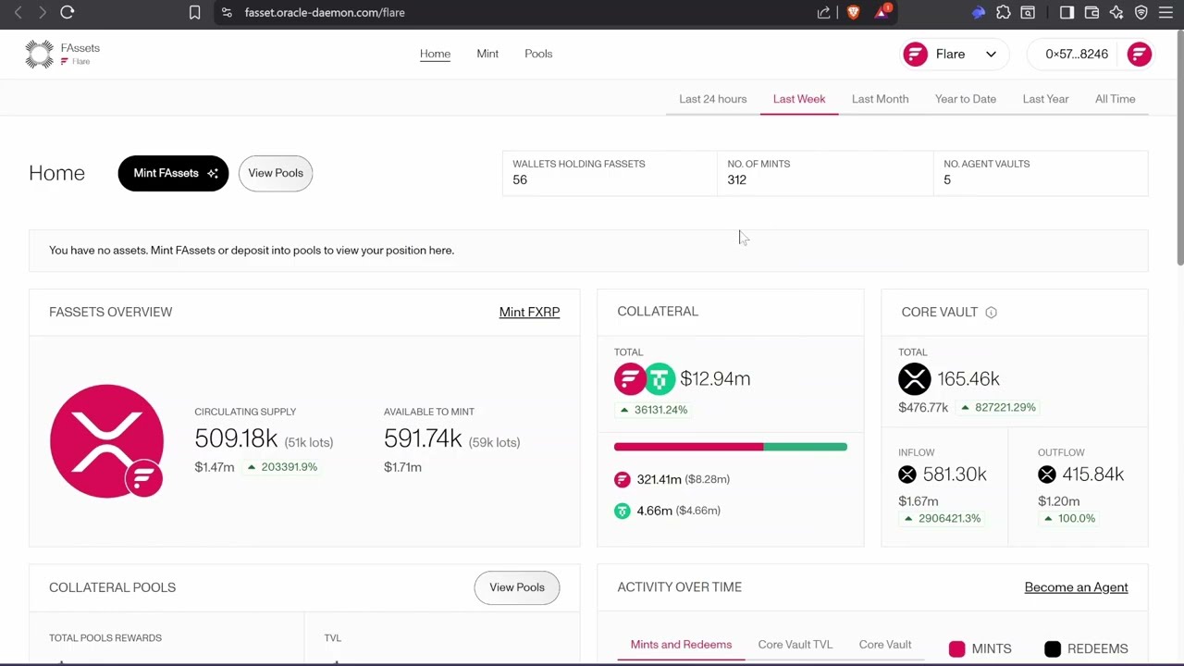1184x666 pixels.
Task: Click the share page icon
Action: [x=823, y=12]
